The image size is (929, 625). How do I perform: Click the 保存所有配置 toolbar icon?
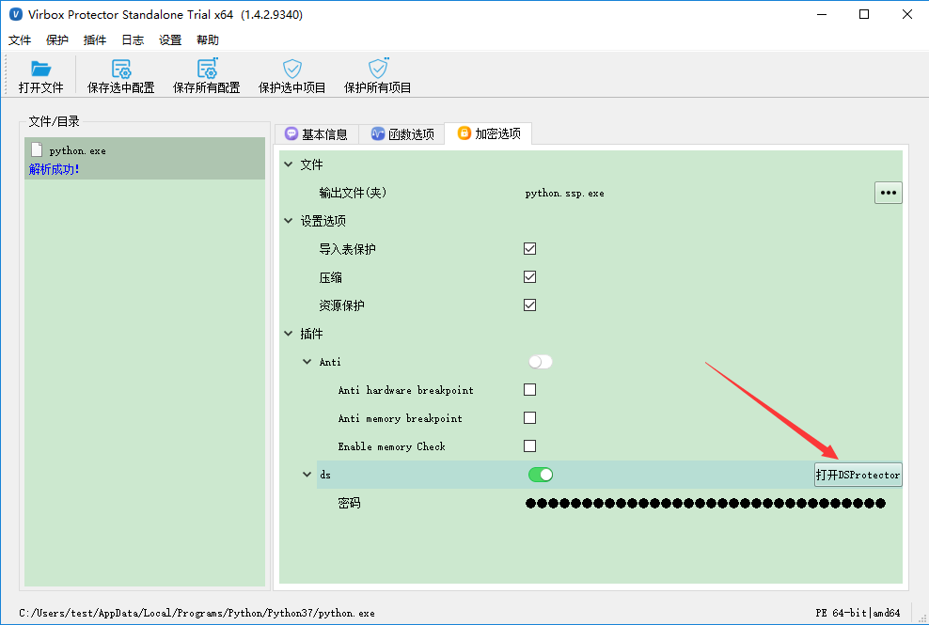(207, 69)
